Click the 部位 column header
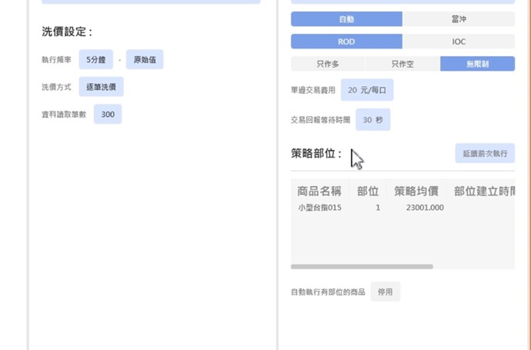This screenshot has width=531, height=350. tap(368, 191)
